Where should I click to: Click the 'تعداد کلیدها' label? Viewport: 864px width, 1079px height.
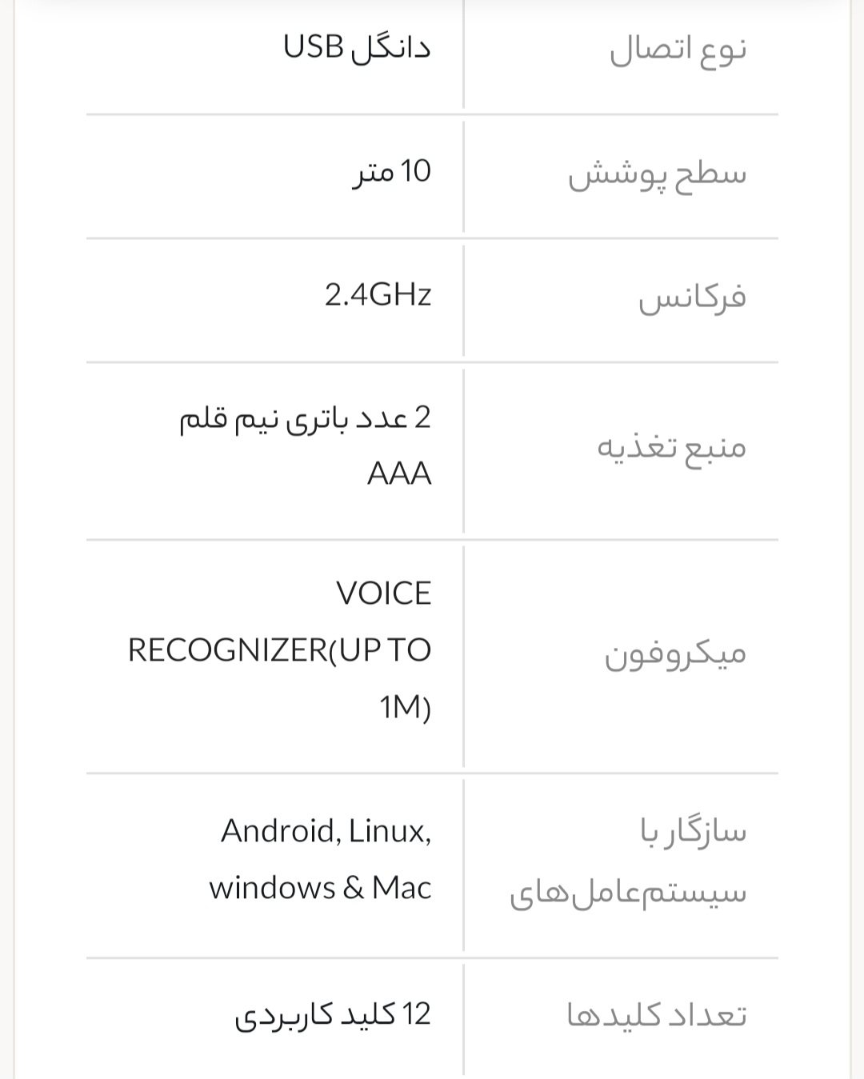tap(657, 1015)
